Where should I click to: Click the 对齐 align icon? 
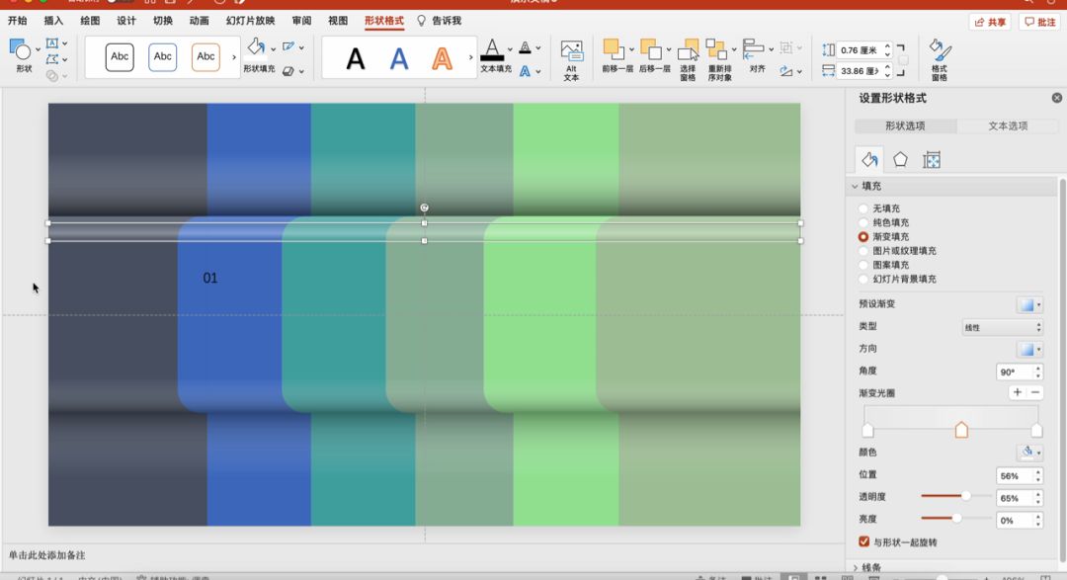coord(753,49)
